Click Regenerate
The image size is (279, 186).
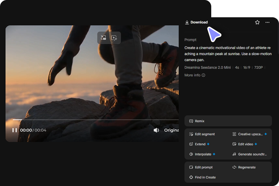pyautogui.click(x=244, y=167)
